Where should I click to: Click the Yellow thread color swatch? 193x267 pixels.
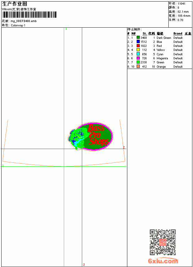click(138, 50)
